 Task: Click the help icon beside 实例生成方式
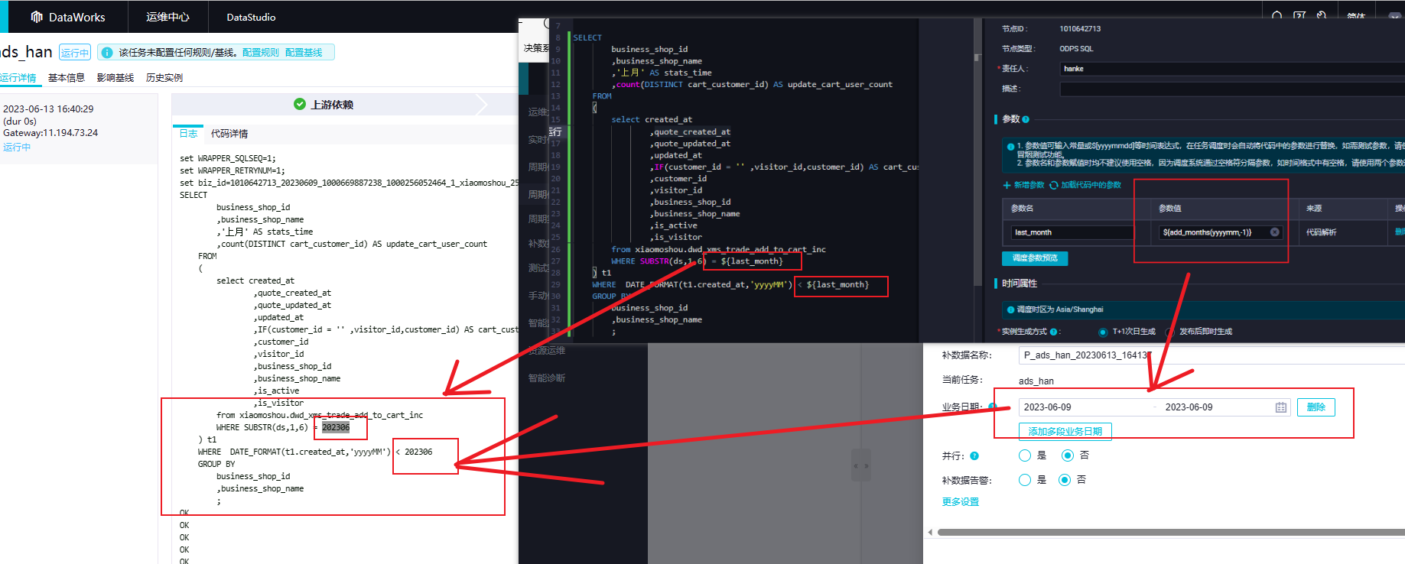(x=1054, y=332)
